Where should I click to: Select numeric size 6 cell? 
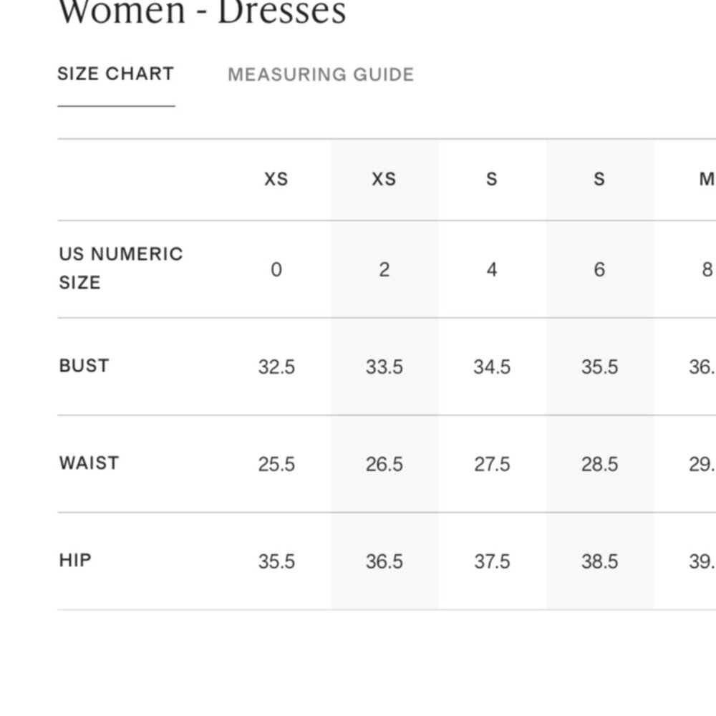click(x=599, y=269)
